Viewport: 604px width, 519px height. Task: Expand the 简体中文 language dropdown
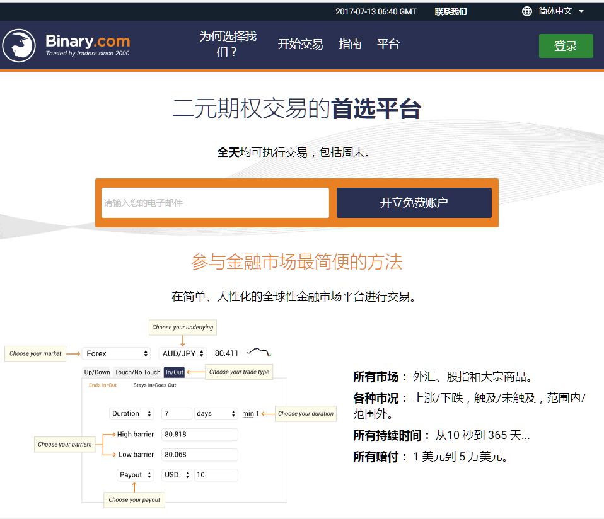point(561,11)
